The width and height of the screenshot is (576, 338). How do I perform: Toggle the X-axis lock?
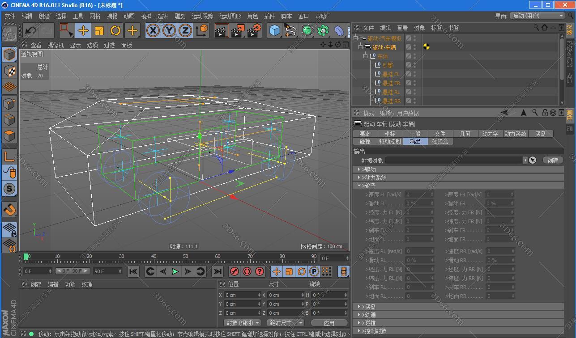[x=153, y=30]
